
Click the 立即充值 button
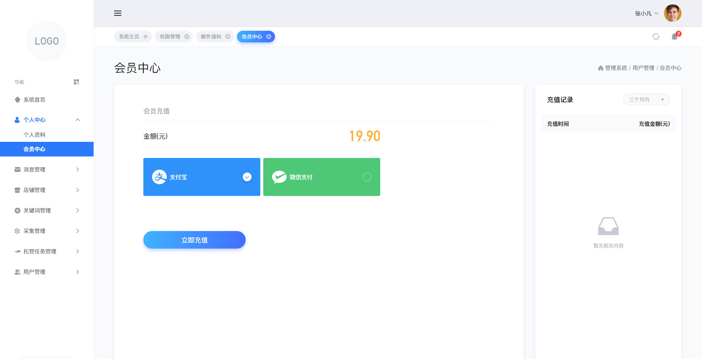click(195, 240)
